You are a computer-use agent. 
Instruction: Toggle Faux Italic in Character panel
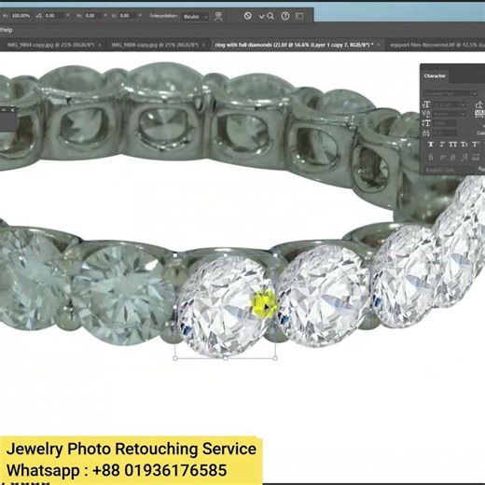tap(442, 145)
